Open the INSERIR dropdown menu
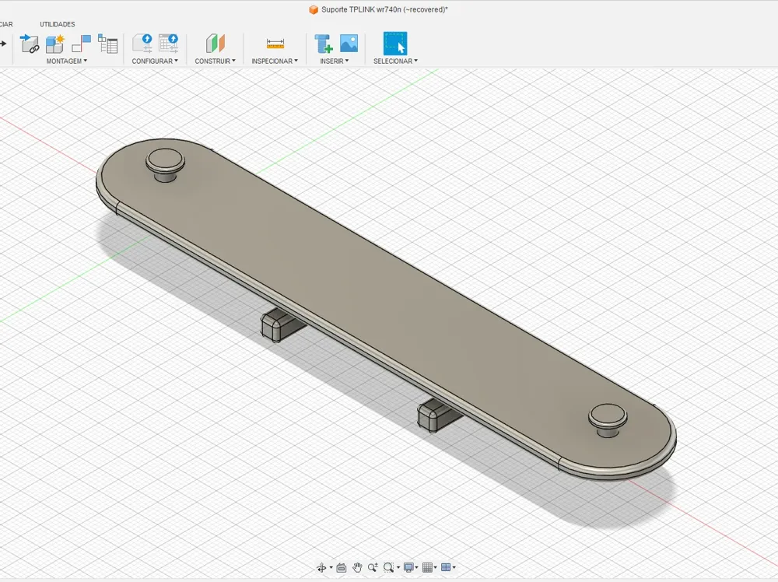This screenshot has height=582, width=778. (334, 61)
